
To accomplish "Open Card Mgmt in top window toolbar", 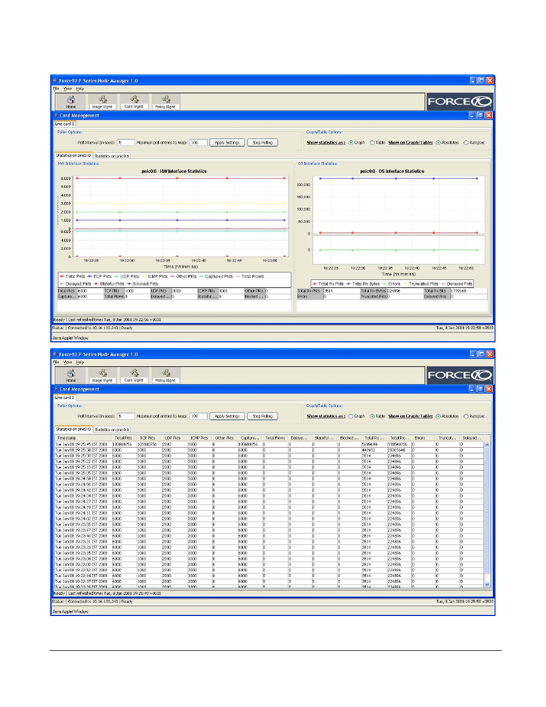I will (134, 102).
